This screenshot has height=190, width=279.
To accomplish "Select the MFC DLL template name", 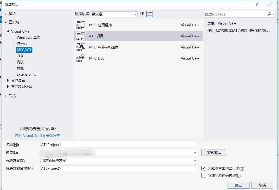I will click(x=97, y=58).
